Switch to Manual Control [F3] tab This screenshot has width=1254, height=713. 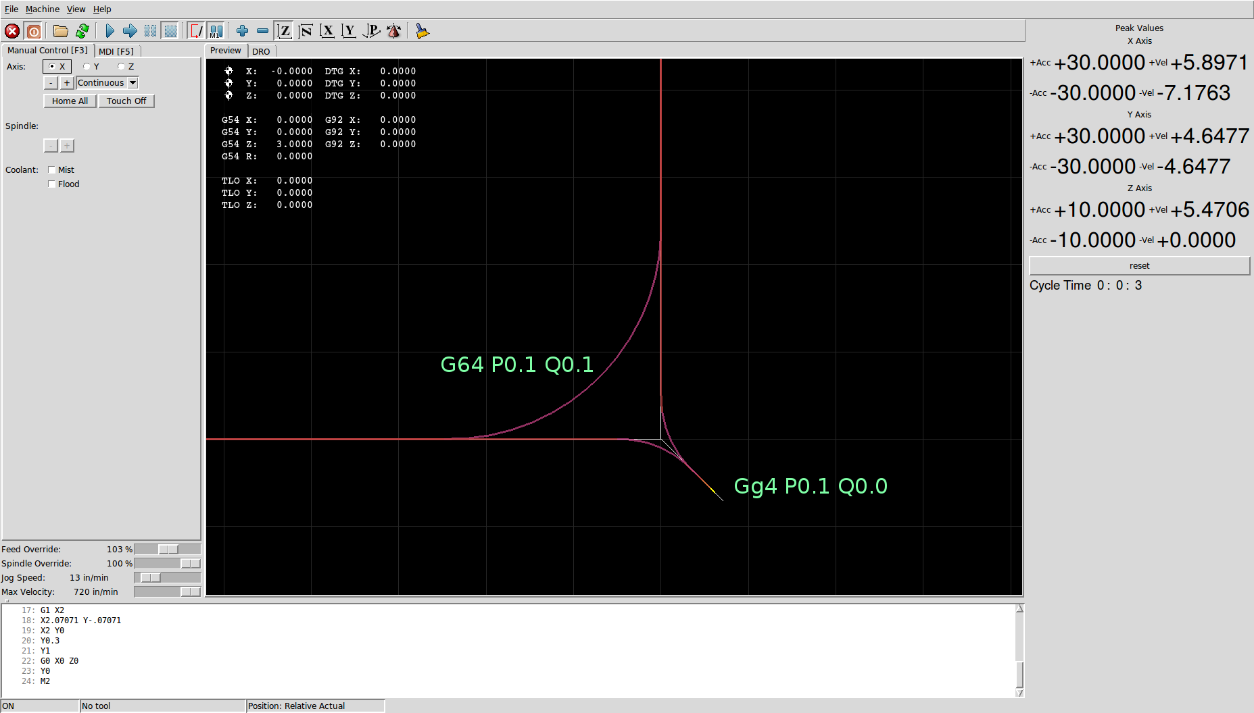point(47,51)
